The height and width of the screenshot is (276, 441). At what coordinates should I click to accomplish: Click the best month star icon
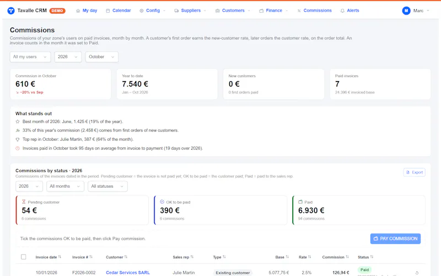click(18, 121)
